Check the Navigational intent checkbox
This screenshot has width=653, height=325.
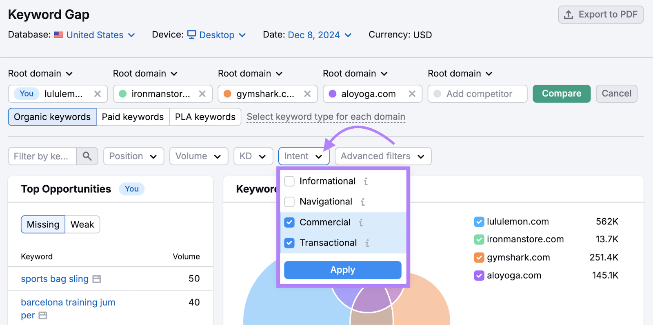click(x=289, y=202)
